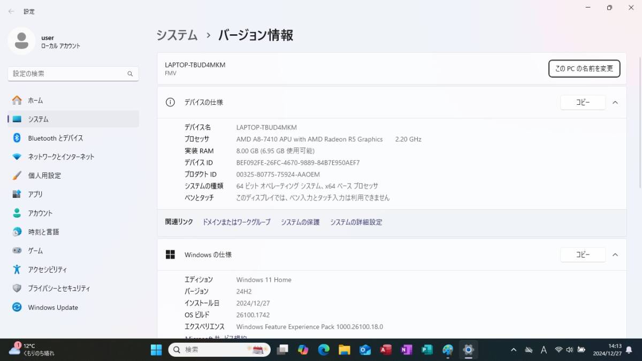Click the システム breadcrumb link
642x361 pixels.
coord(177,35)
